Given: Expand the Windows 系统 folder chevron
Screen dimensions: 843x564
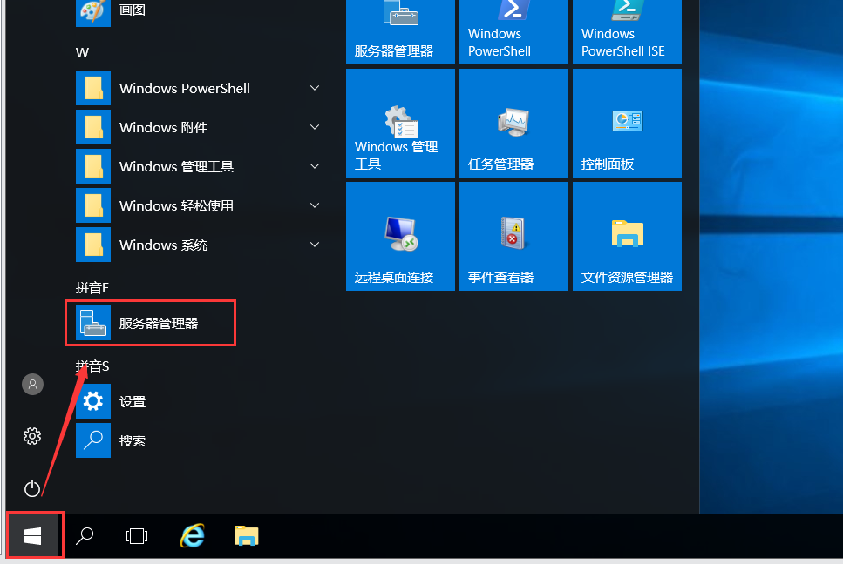Looking at the screenshot, I should (x=315, y=245).
